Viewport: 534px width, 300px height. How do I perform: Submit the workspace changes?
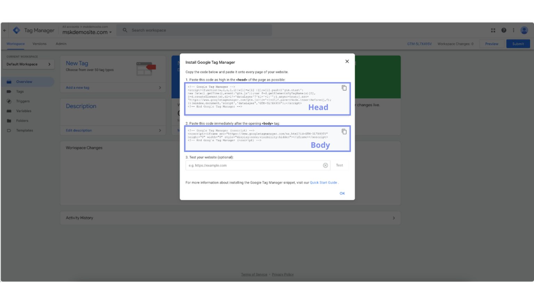tap(518, 44)
